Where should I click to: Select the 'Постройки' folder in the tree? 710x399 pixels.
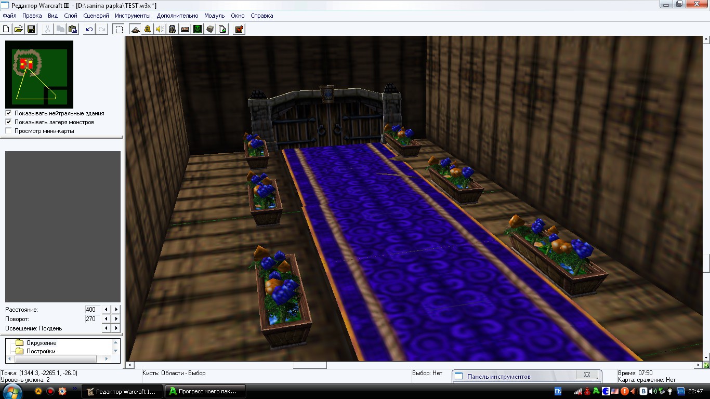pyautogui.click(x=41, y=351)
